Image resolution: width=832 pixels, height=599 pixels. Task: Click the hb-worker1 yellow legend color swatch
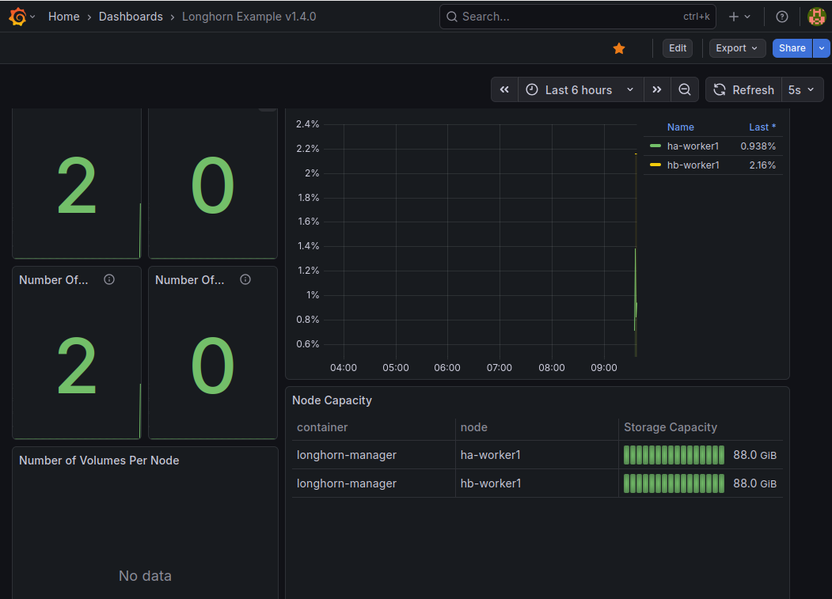pos(655,165)
